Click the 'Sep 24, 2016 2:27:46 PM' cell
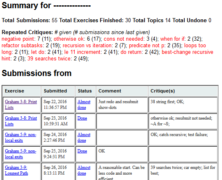Viewport: 222px width, 180px height. tap(58, 138)
